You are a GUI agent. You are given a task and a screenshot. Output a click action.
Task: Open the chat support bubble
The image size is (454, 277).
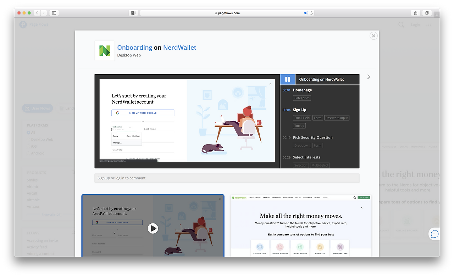tap(434, 234)
